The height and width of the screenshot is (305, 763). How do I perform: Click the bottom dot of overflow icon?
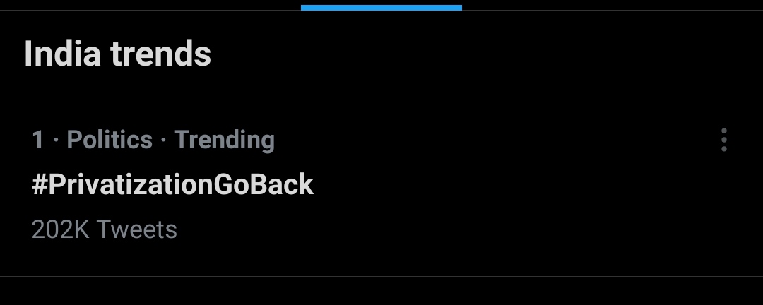pos(724,149)
